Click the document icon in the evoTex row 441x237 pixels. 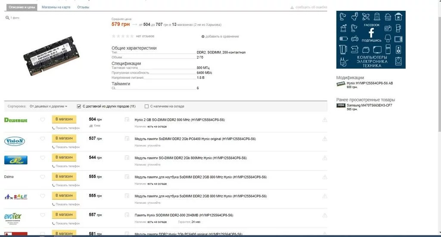point(127,215)
